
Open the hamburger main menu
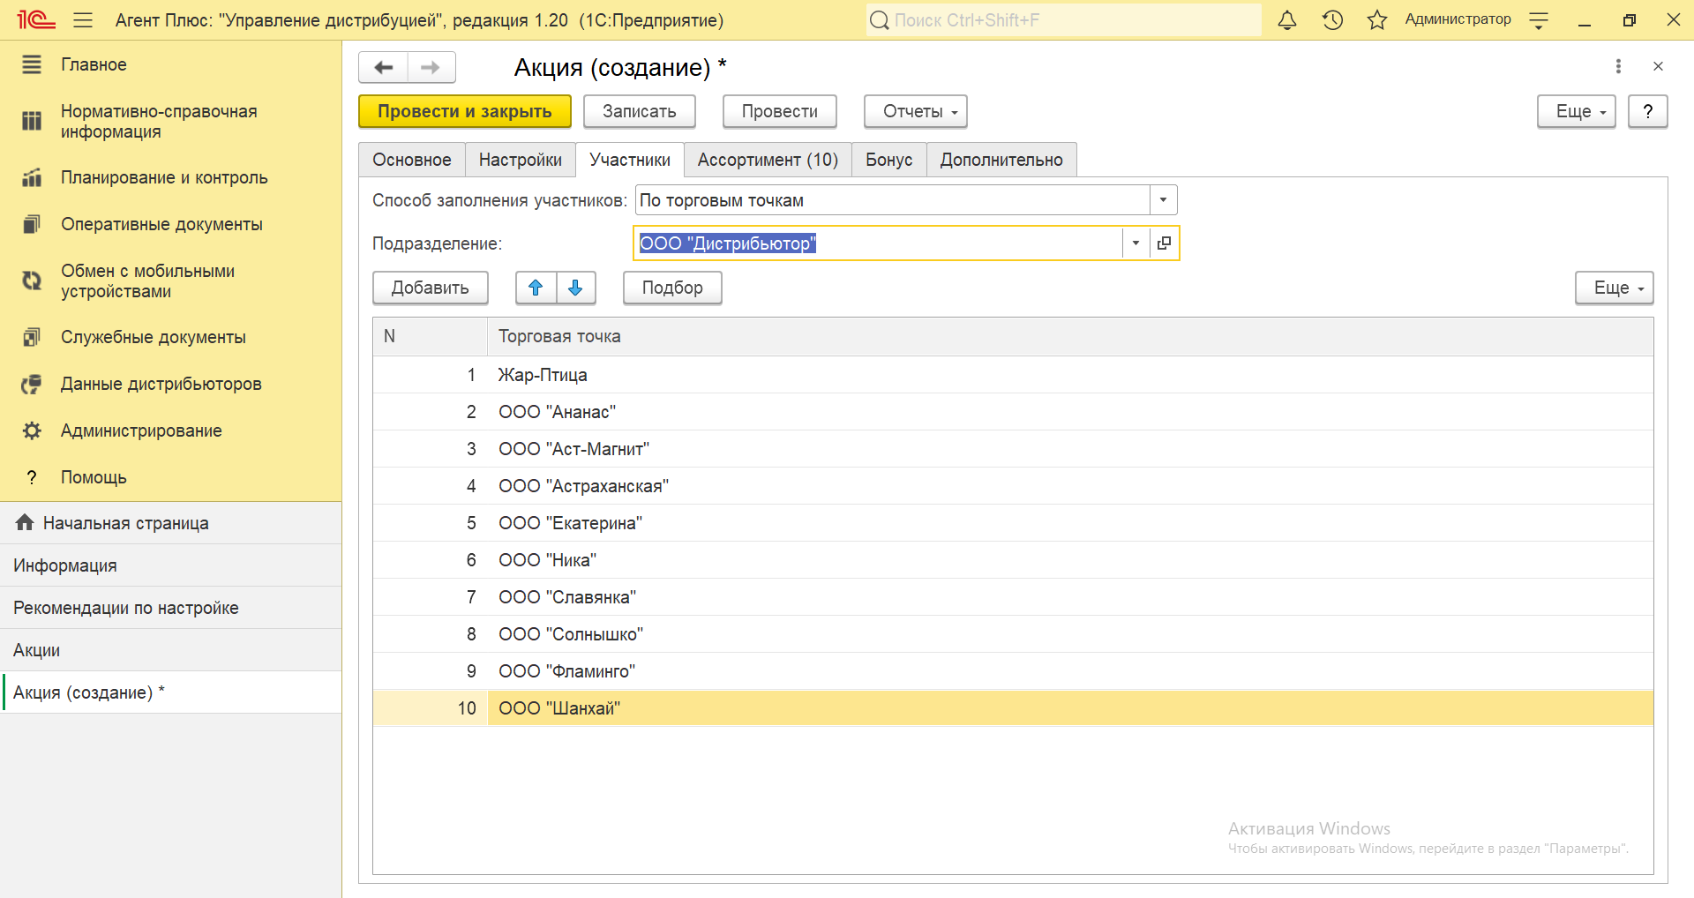83,19
